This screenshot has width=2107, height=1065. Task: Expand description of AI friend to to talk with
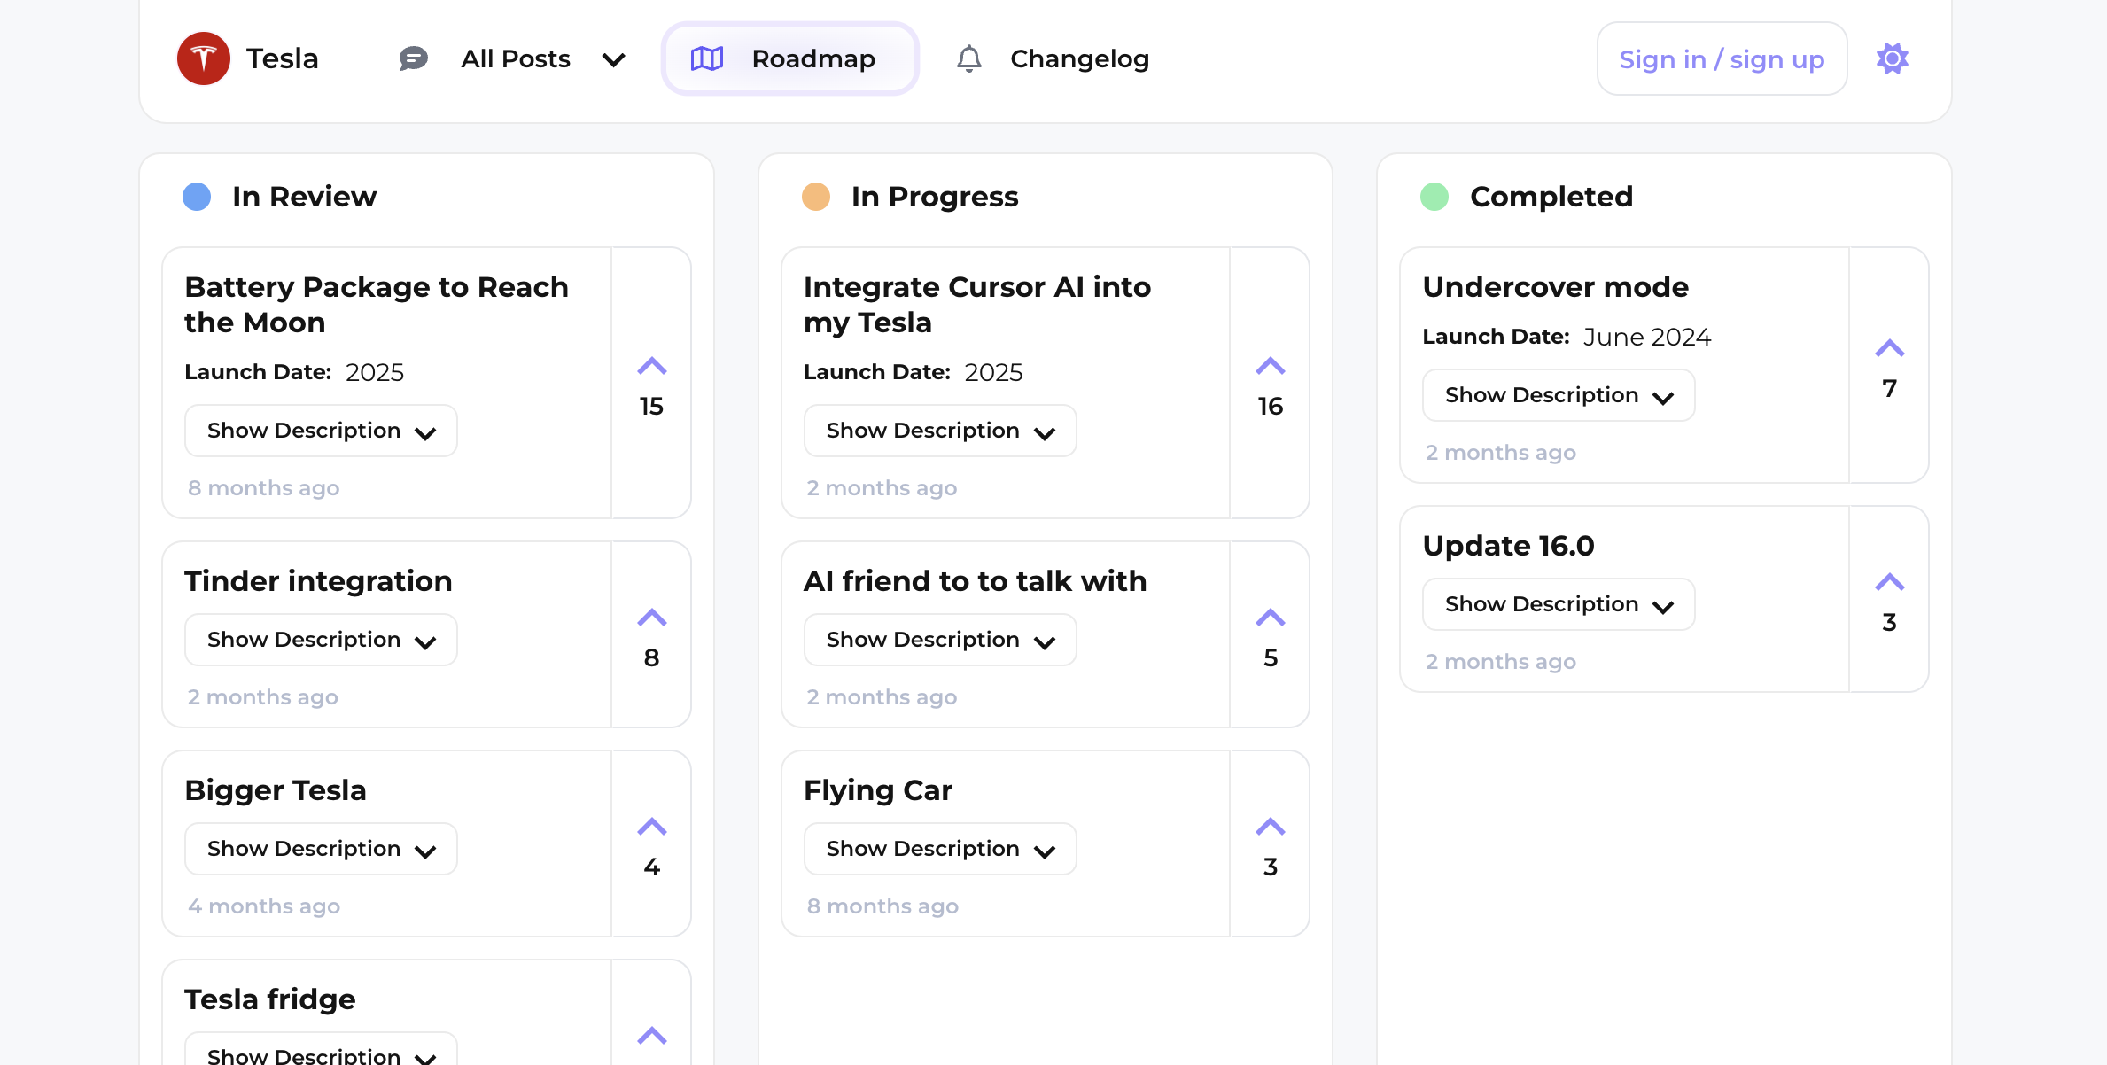tap(939, 639)
